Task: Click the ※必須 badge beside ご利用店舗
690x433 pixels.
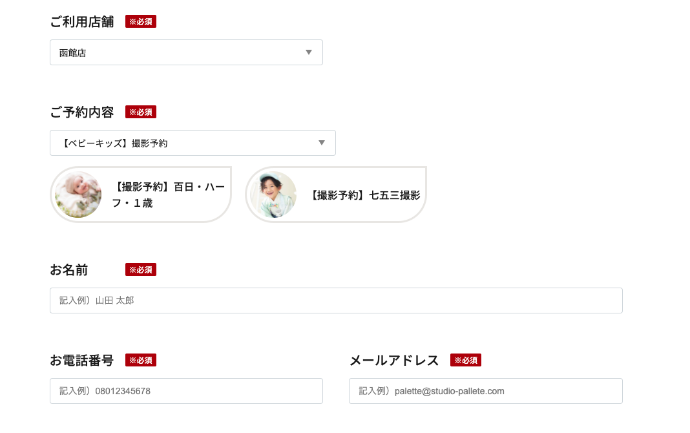Action: tap(141, 21)
